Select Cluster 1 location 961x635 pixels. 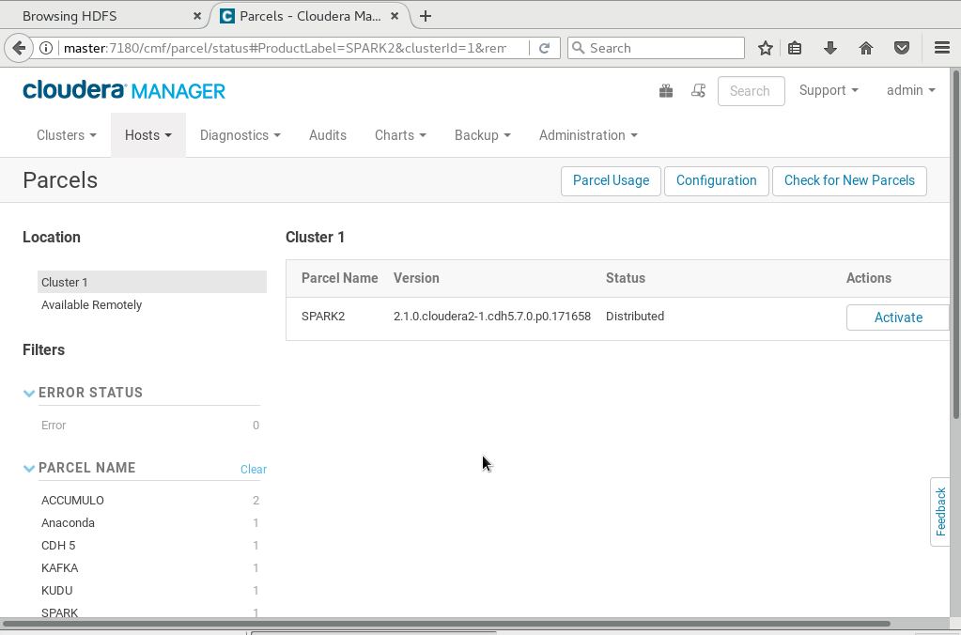(152, 282)
